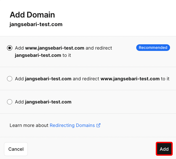
Task: Choose the Add jangsebari-test.com only radio
Action: [x=10, y=102]
